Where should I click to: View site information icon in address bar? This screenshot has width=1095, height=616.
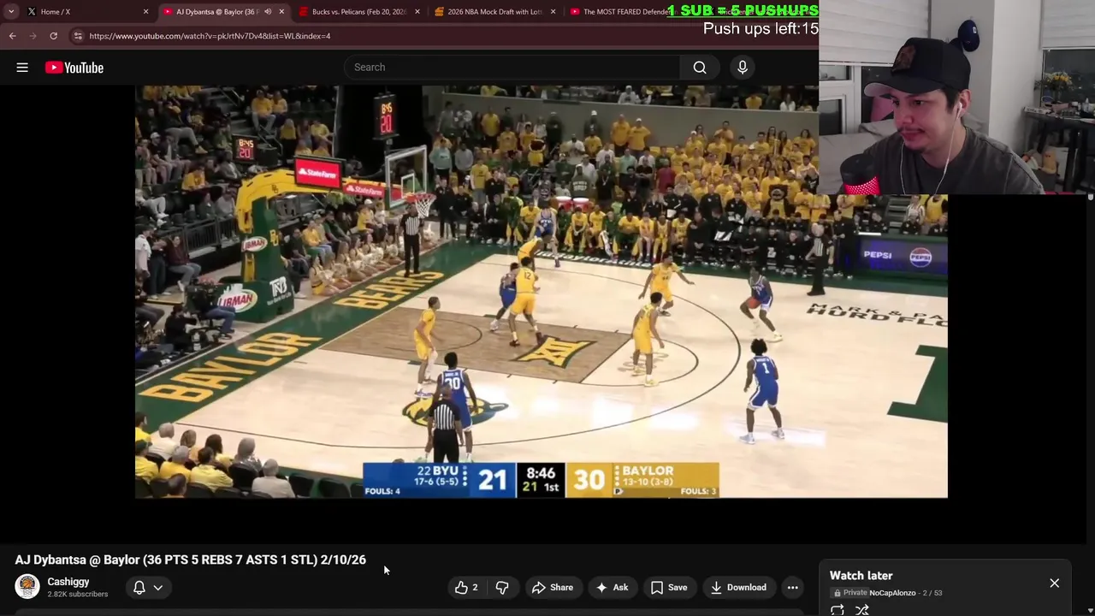[78, 36]
